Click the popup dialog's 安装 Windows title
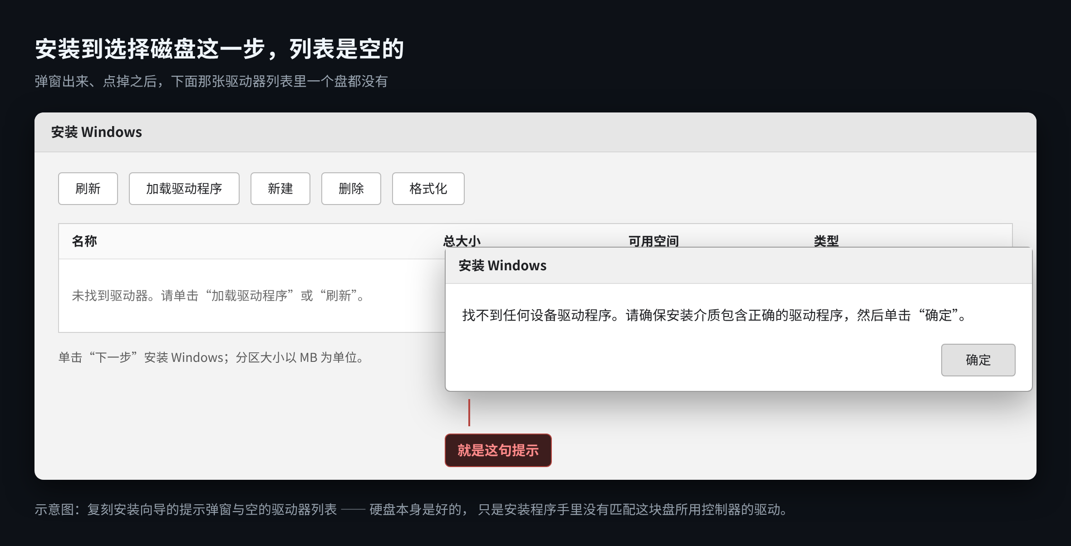1071x546 pixels. 503,266
